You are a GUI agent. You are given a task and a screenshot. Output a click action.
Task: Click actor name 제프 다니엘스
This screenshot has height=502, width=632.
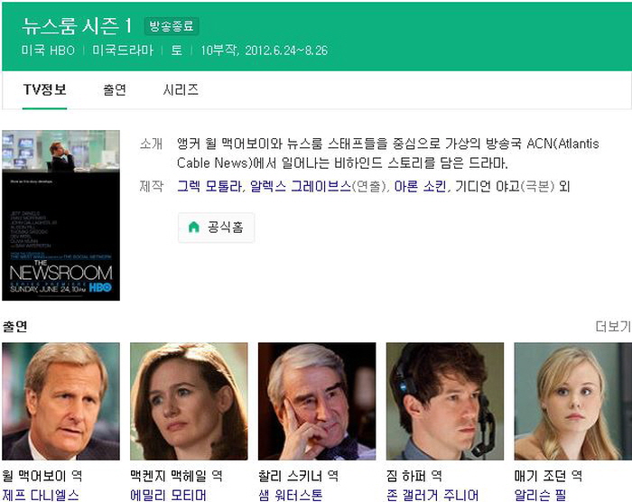click(x=41, y=495)
